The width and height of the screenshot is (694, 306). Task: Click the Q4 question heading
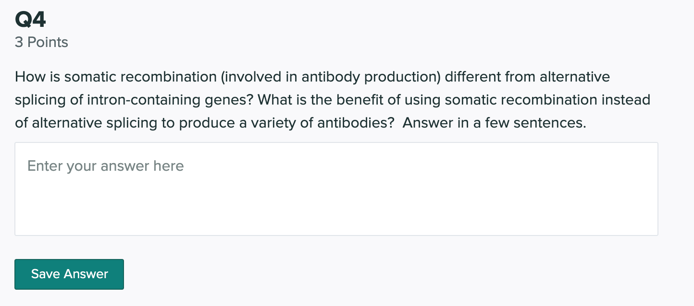point(30,19)
